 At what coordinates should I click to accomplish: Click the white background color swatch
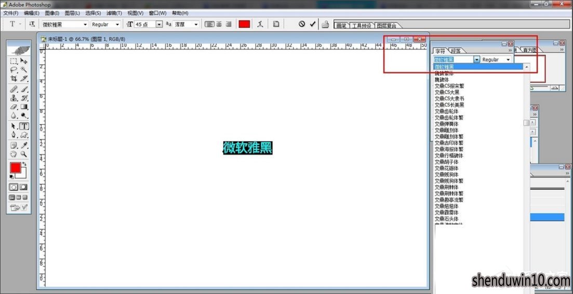[23, 175]
